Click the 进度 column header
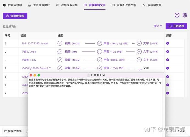The width and height of the screenshot is (190, 137). coord(60,35)
